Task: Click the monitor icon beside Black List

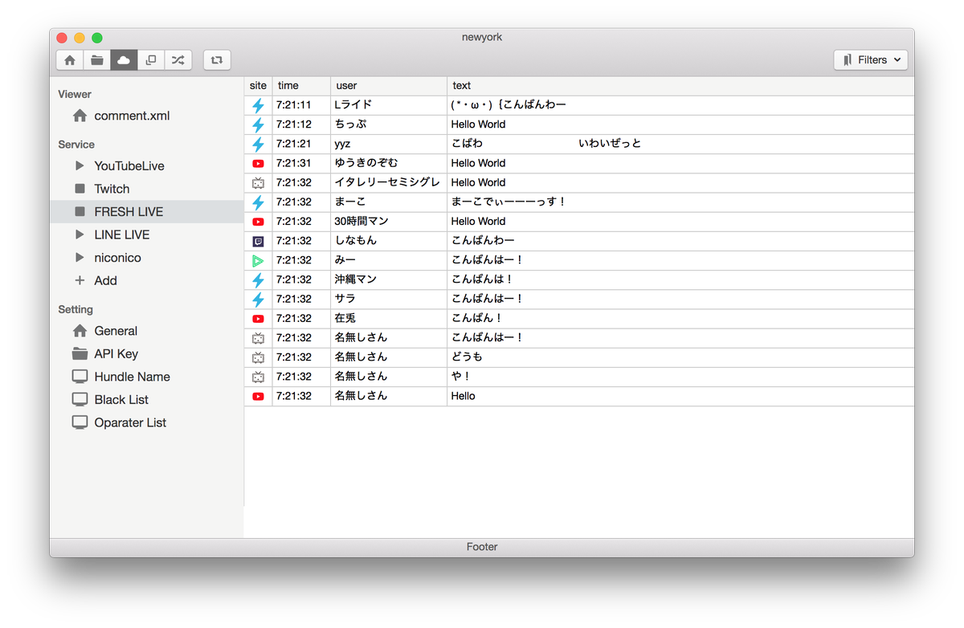Action: pos(80,399)
